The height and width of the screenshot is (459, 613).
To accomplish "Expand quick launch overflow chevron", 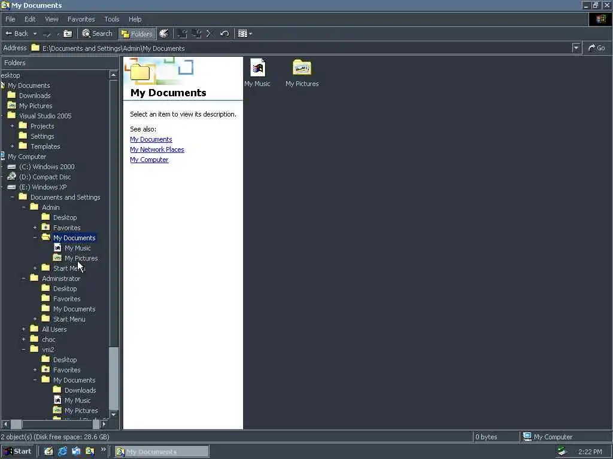I will tap(103, 449).
